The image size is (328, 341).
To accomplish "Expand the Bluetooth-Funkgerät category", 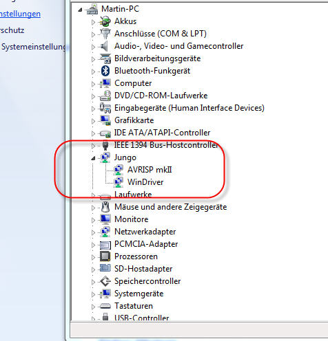I will click(x=93, y=71).
